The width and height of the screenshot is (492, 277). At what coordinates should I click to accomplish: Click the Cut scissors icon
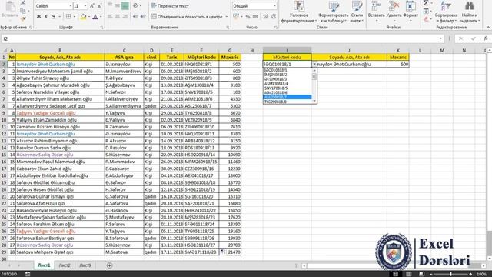tap(23, 3)
